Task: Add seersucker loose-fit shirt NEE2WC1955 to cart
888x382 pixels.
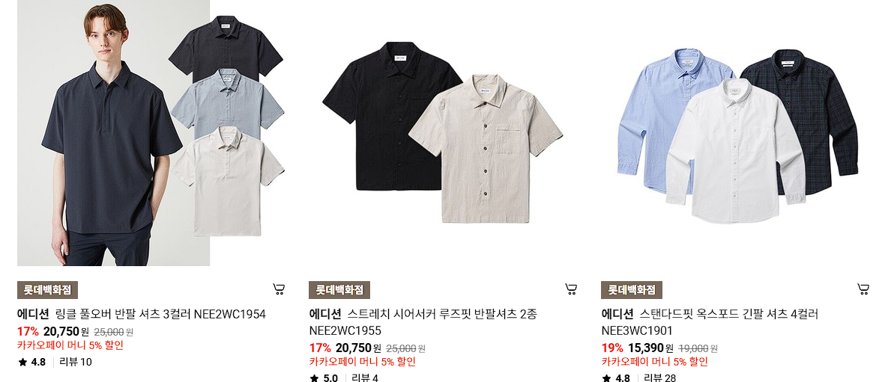Action: click(x=571, y=289)
